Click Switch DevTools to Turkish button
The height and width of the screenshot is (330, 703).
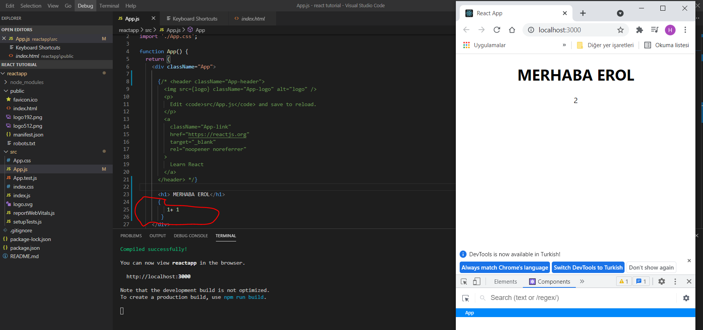(588, 268)
